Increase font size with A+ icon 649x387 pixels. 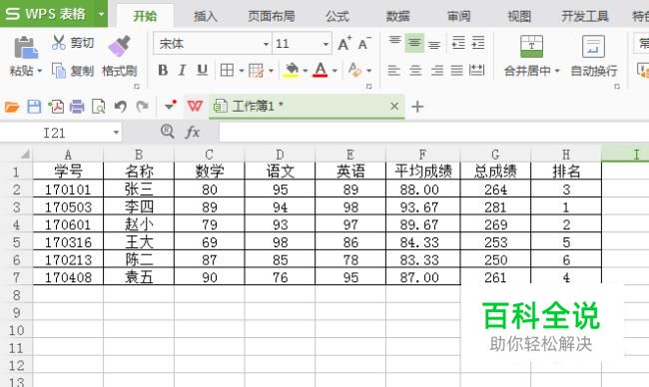344,44
